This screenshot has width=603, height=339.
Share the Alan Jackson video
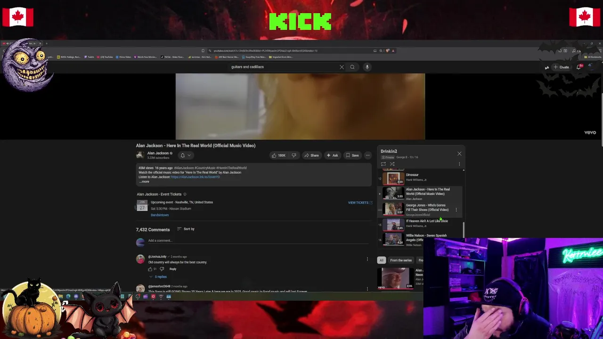click(x=311, y=155)
